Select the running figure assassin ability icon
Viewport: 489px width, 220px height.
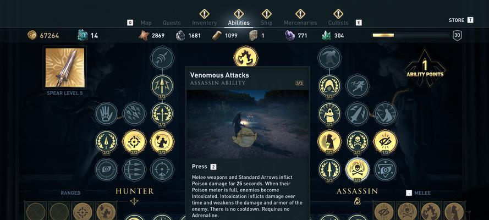tap(358, 86)
